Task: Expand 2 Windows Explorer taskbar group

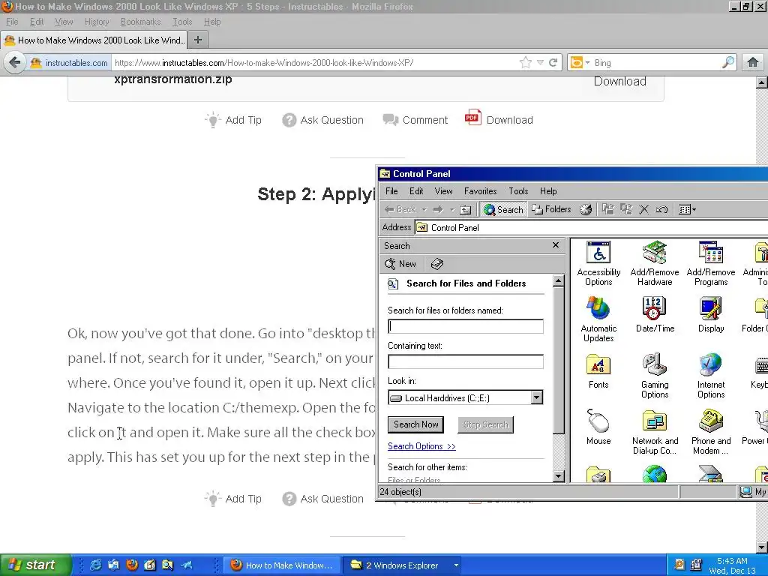Action: [x=403, y=565]
